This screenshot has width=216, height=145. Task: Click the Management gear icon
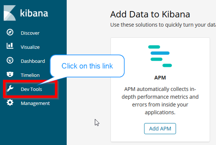click(x=10, y=103)
